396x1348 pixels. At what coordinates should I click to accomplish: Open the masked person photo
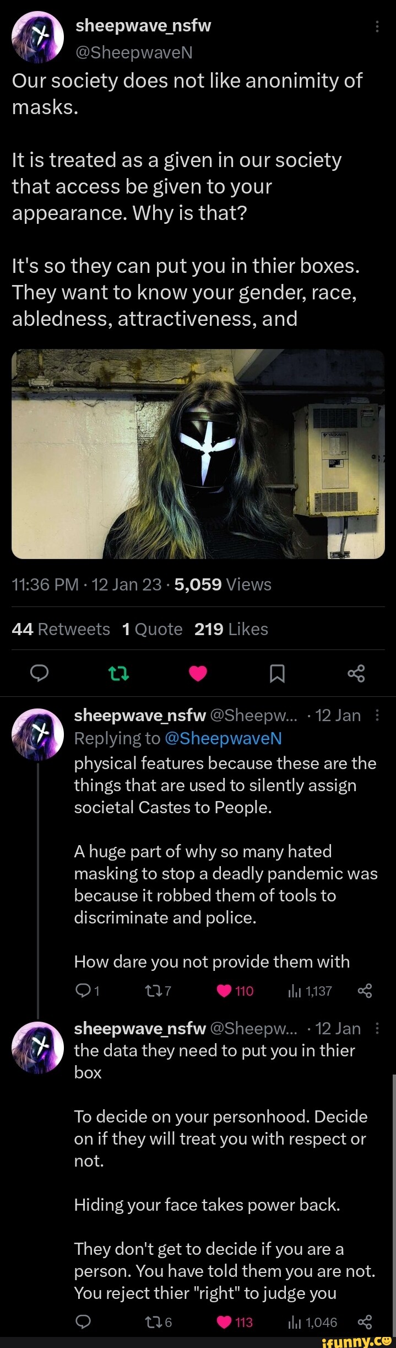[198, 454]
